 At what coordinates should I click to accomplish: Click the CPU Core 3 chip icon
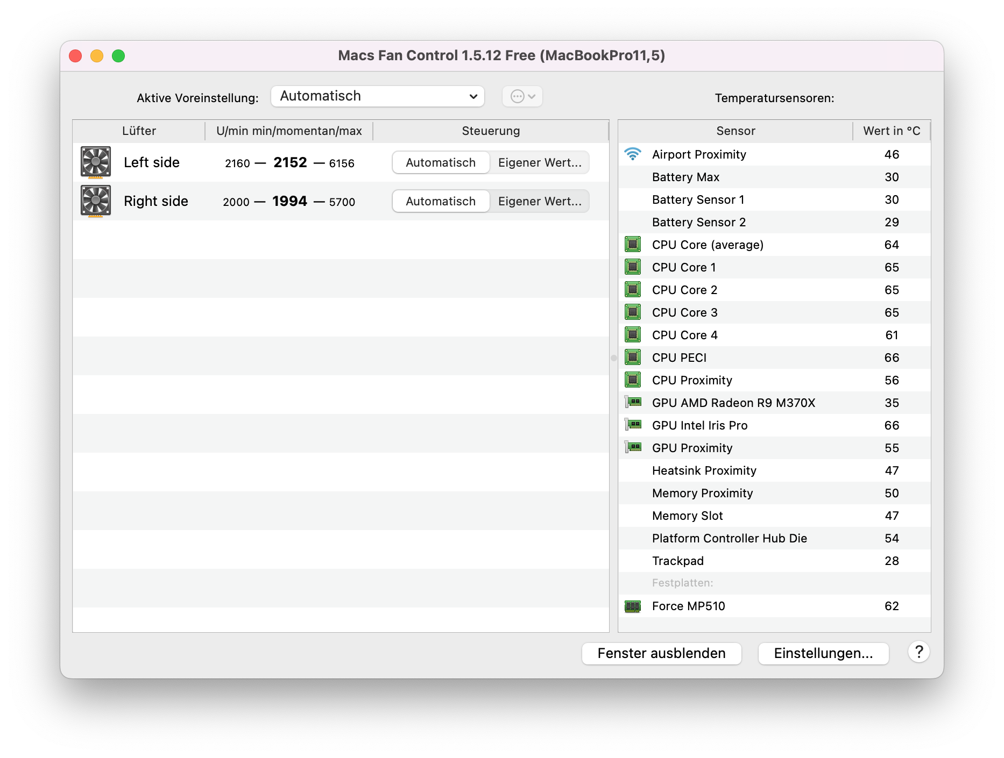[633, 312]
